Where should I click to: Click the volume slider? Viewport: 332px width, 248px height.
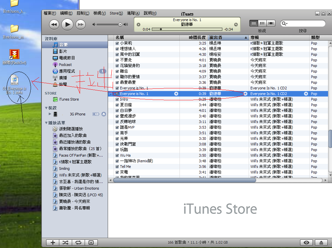pyautogui.click(x=109, y=24)
